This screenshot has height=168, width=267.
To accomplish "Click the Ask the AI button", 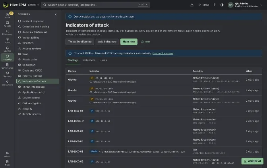I will point(252,161).
